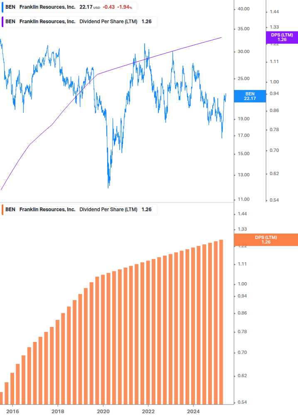298x417 pixels.
Task: Click the 2020 label on the time axis
Action: tap(103, 412)
